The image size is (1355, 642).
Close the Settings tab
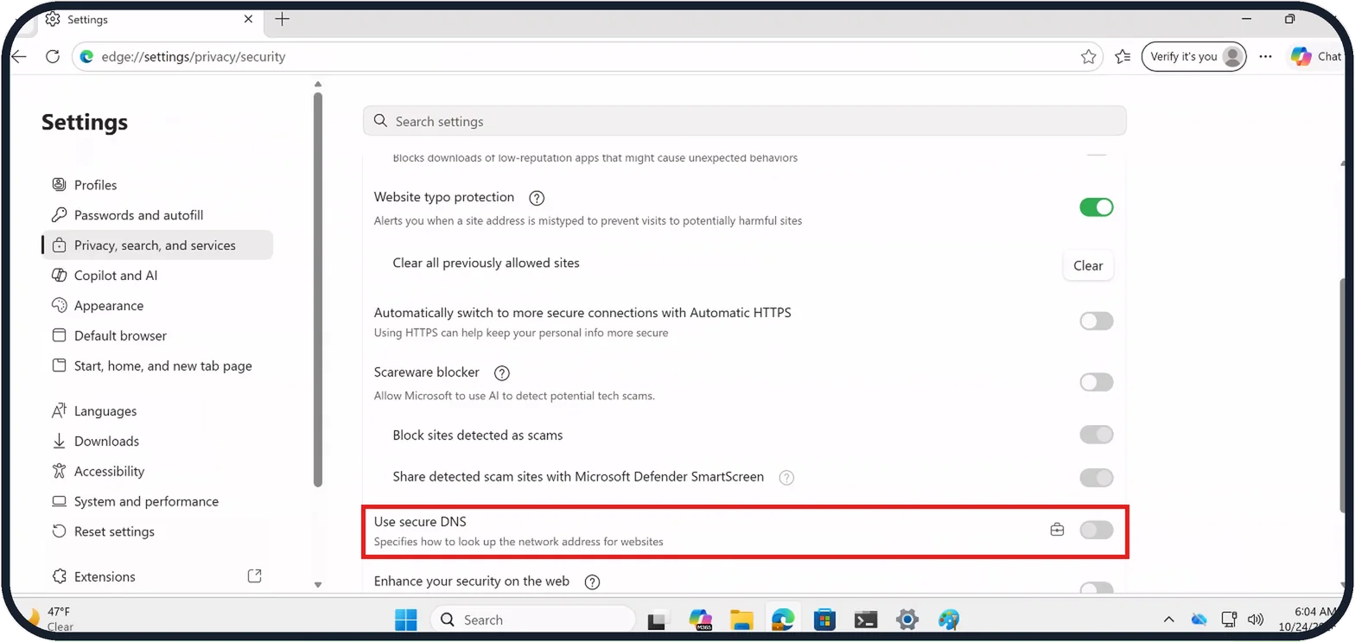coord(249,19)
